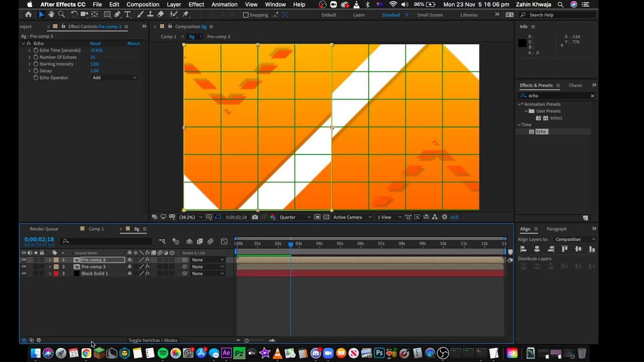Click Reset on the Echo effect

click(x=95, y=44)
